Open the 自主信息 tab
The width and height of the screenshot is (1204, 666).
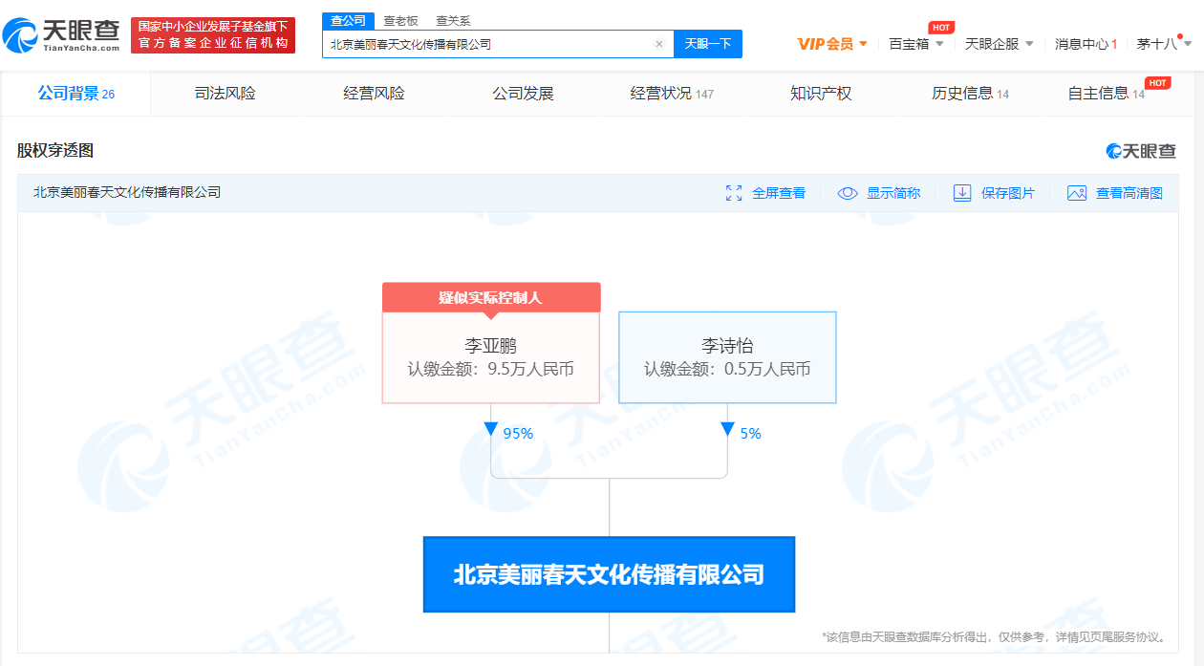click(1107, 94)
